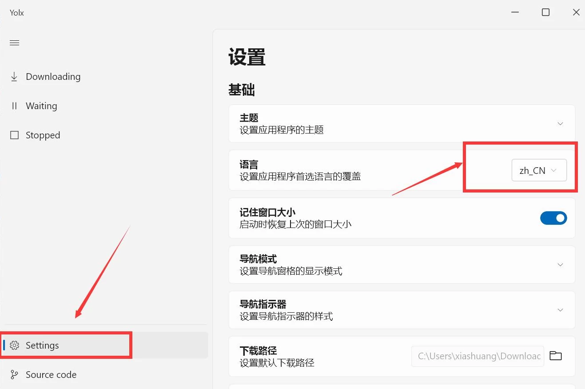Click the Waiting pause icon
The height and width of the screenshot is (389, 585).
tap(14, 106)
